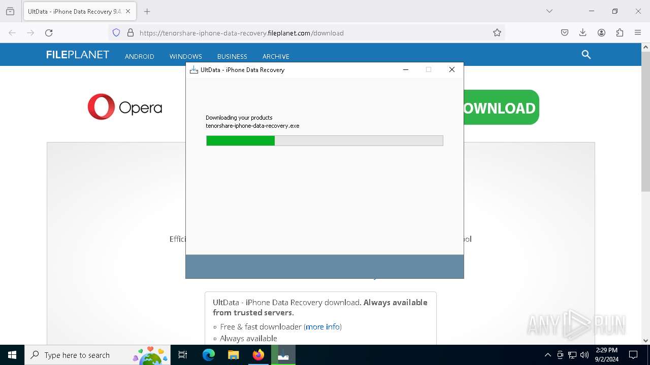The width and height of the screenshot is (650, 365).
Task: Show hidden system tray icons
Action: click(x=547, y=355)
